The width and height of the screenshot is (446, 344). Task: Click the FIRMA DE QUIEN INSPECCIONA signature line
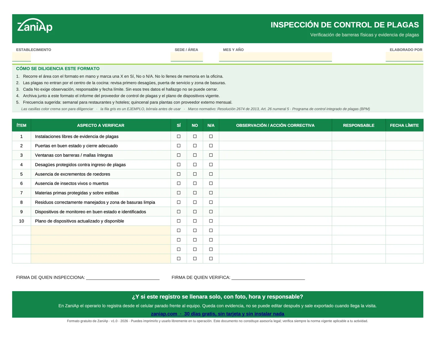123,278
